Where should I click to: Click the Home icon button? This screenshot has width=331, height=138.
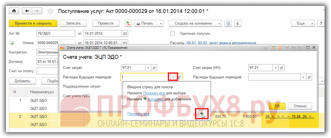coord(14,11)
